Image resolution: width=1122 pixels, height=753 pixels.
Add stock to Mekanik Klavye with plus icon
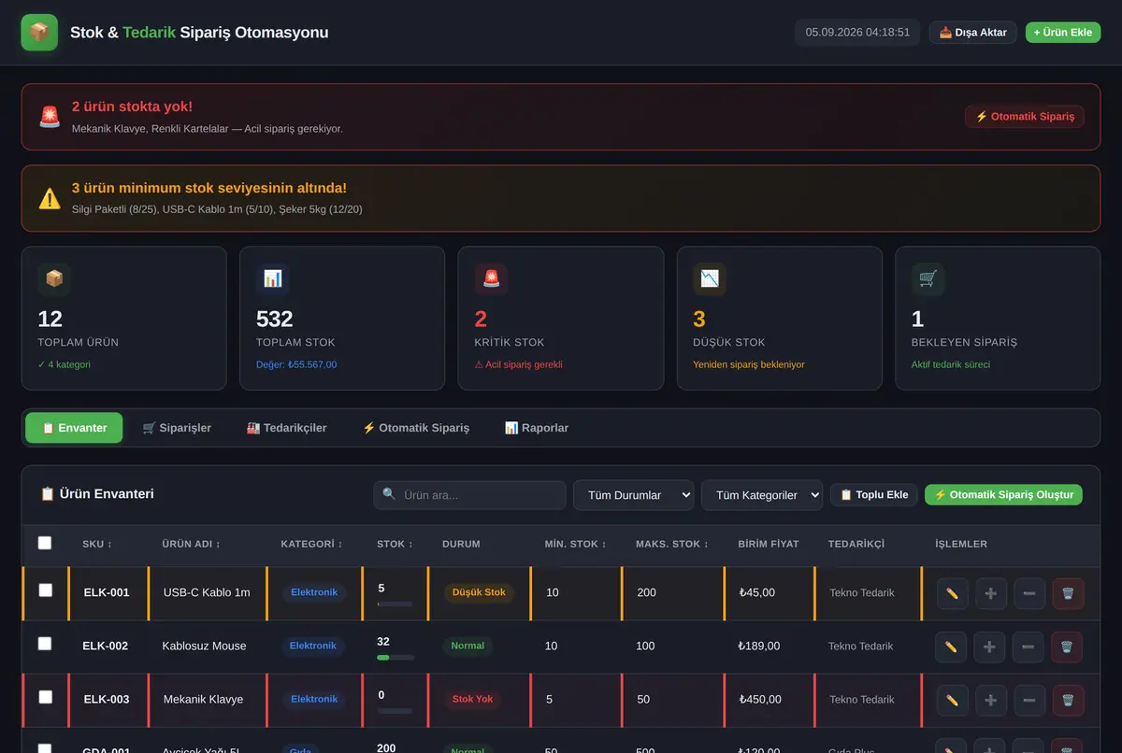[x=991, y=700]
